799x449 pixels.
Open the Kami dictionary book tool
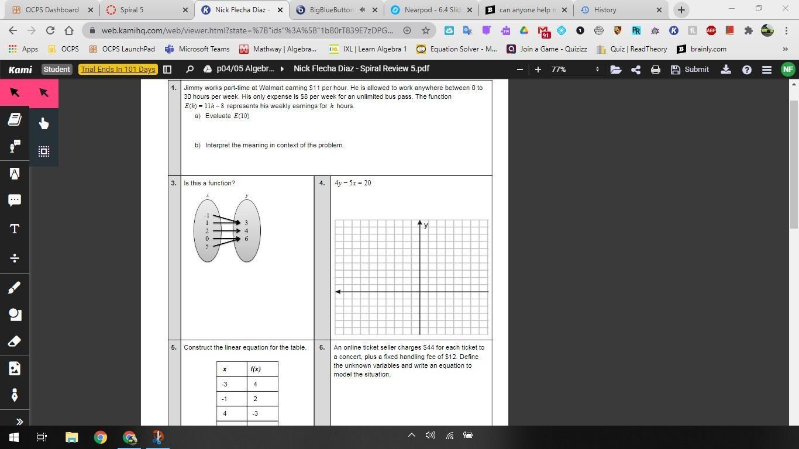[15, 119]
